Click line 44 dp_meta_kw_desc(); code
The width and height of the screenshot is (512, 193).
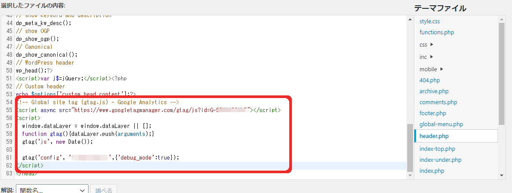pyautogui.click(x=44, y=23)
